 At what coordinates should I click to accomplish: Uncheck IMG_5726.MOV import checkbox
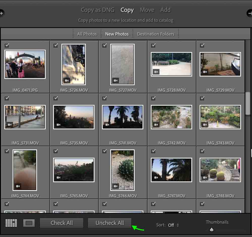point(56,45)
